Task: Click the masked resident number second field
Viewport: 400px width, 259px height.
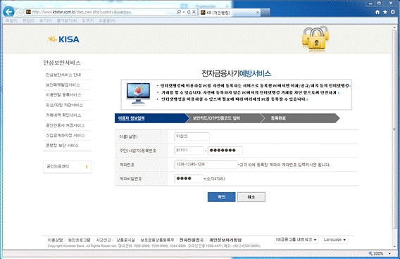Action: point(225,151)
